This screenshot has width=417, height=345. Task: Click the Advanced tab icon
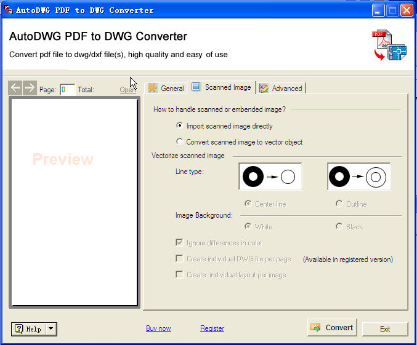[x=264, y=88]
